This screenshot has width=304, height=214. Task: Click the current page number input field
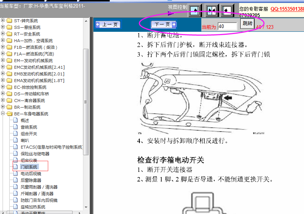tap(227, 26)
